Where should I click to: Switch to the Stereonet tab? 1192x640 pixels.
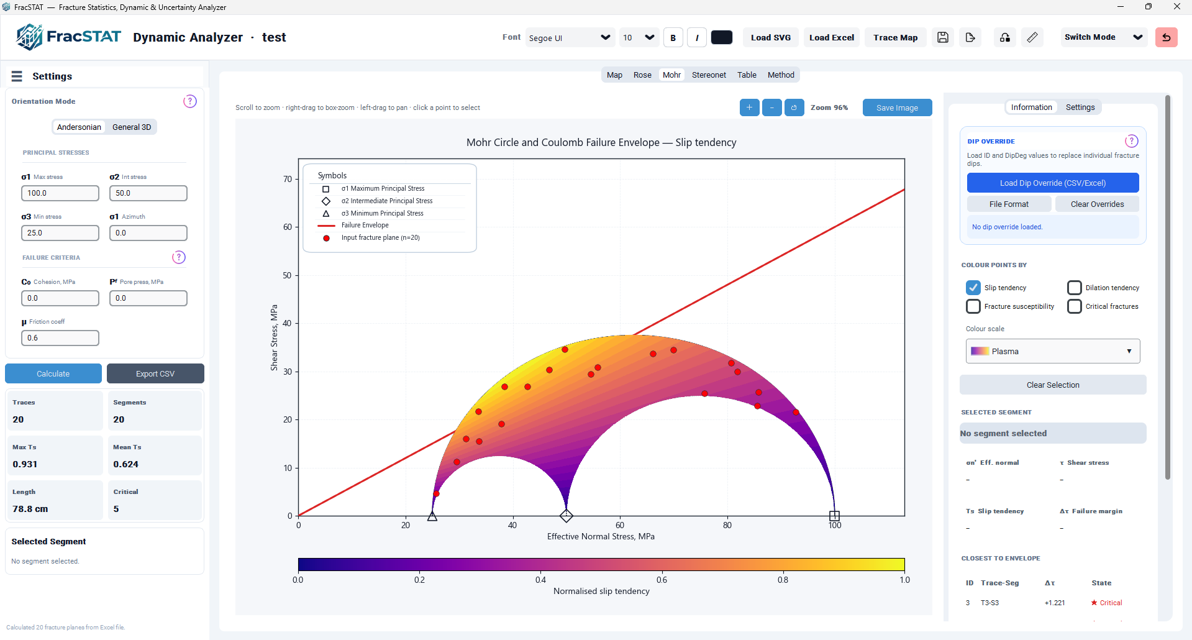point(709,75)
